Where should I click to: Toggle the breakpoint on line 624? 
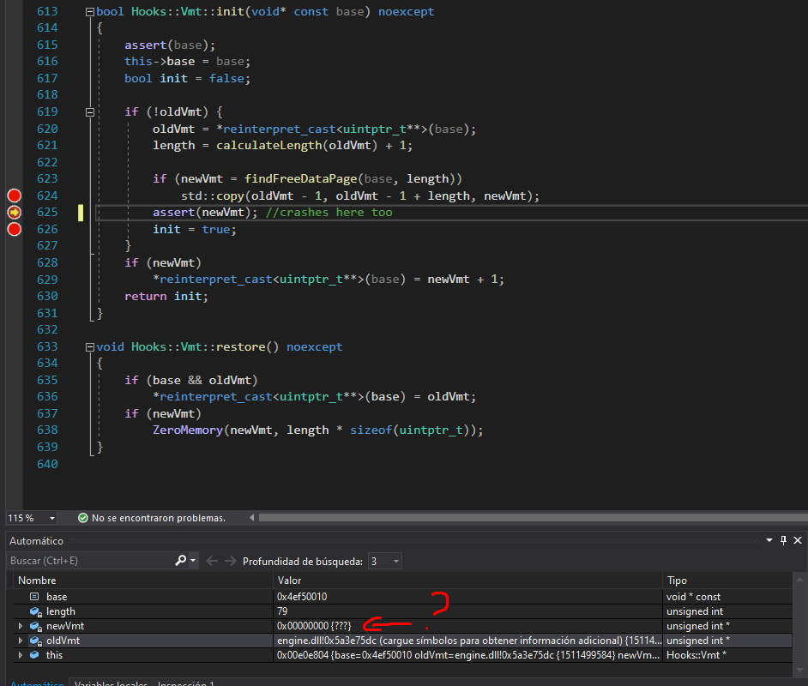pos(14,196)
